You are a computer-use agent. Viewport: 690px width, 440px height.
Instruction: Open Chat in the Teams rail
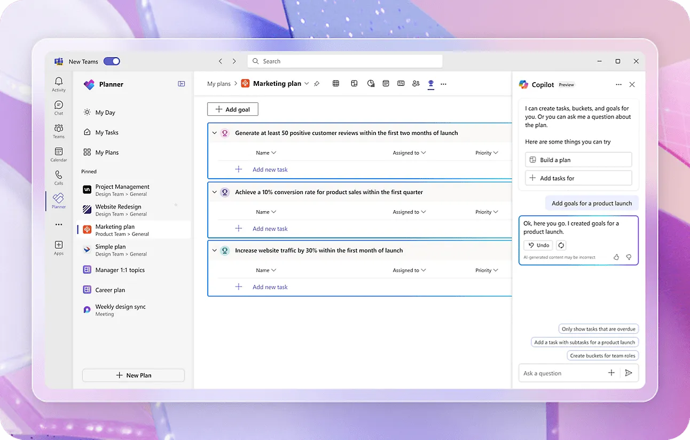[59, 108]
